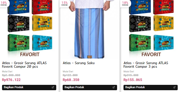Open the Atlas Favorit Campur 3 pcs title

coord(146,65)
